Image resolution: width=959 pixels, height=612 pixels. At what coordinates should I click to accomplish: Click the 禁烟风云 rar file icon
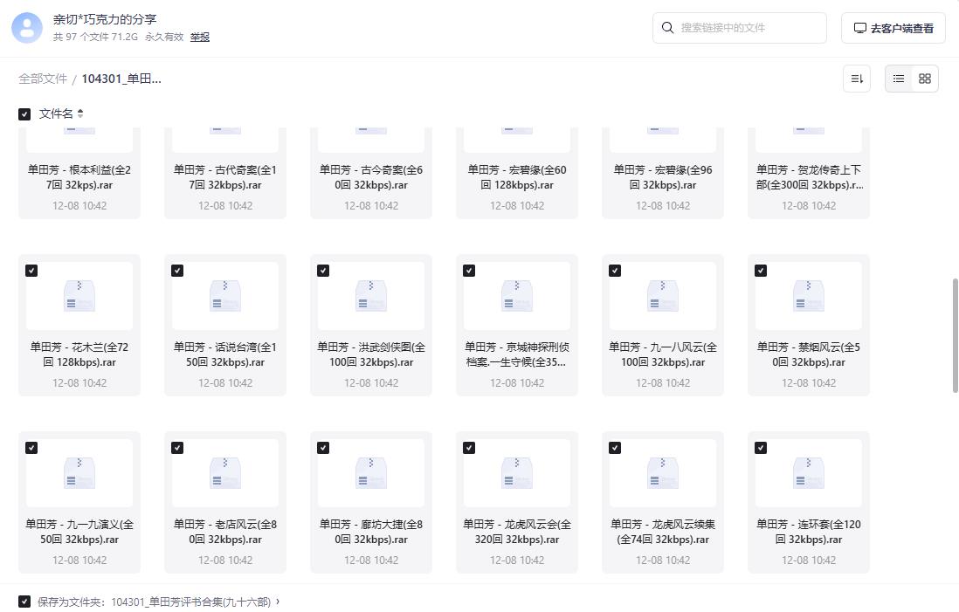pos(809,296)
